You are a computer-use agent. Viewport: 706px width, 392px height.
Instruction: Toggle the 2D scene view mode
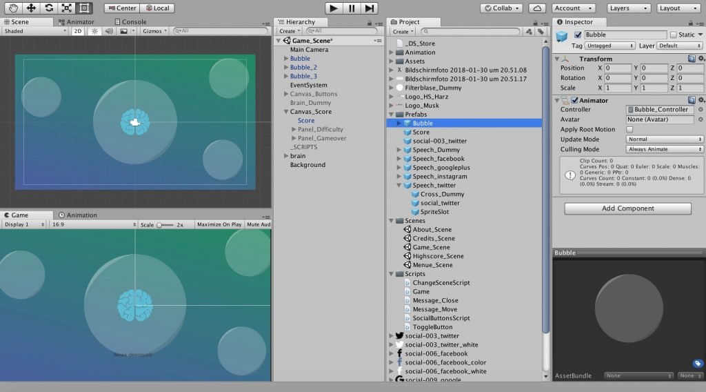78,31
